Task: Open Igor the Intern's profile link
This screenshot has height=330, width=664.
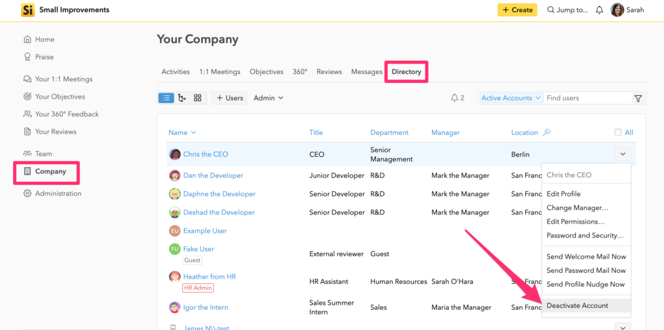Action: pyautogui.click(x=206, y=307)
